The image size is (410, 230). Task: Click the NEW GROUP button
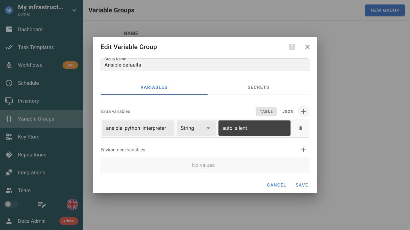point(385,10)
